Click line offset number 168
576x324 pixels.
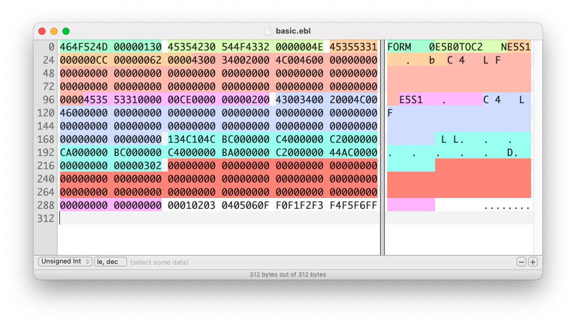click(46, 139)
